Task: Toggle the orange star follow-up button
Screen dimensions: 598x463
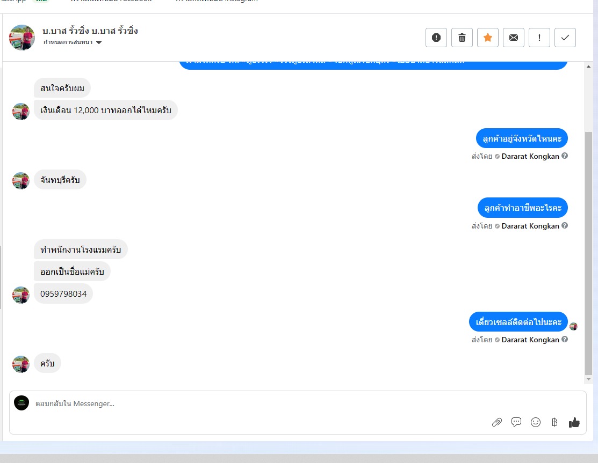Action: tap(488, 38)
